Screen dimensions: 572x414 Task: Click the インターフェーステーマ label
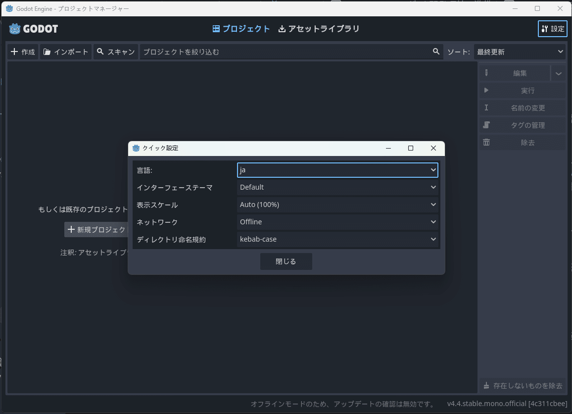pyautogui.click(x=174, y=188)
